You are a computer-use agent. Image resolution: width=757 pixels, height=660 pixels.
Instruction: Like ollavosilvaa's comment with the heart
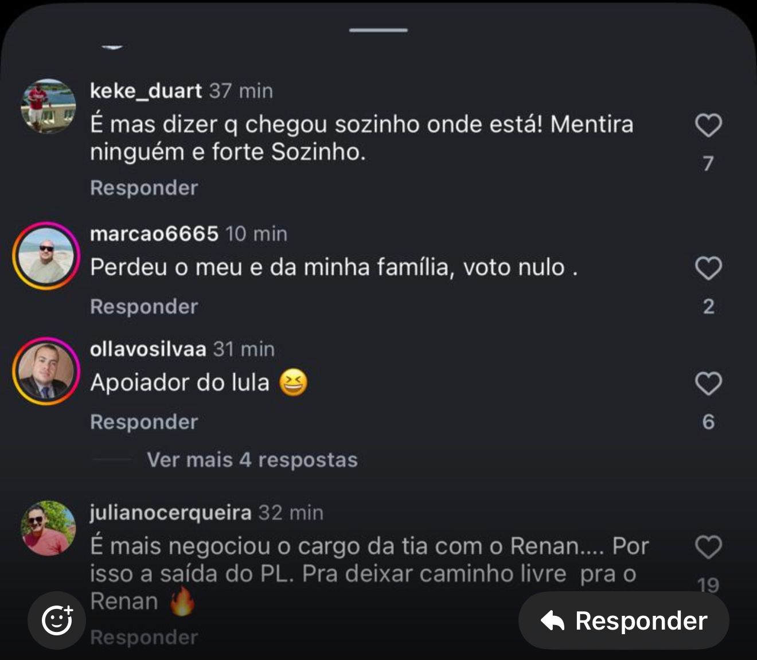click(708, 384)
